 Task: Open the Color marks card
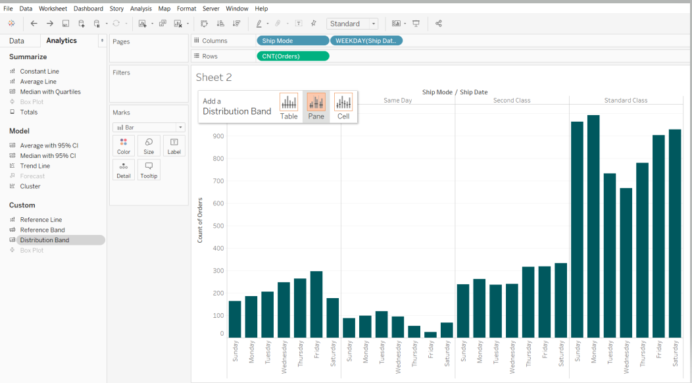pos(124,146)
